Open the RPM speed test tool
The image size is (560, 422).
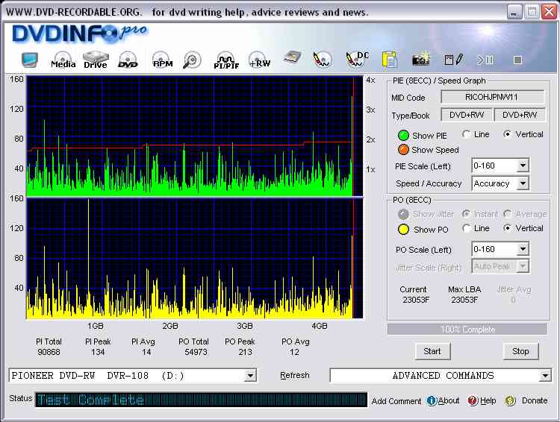(162, 60)
